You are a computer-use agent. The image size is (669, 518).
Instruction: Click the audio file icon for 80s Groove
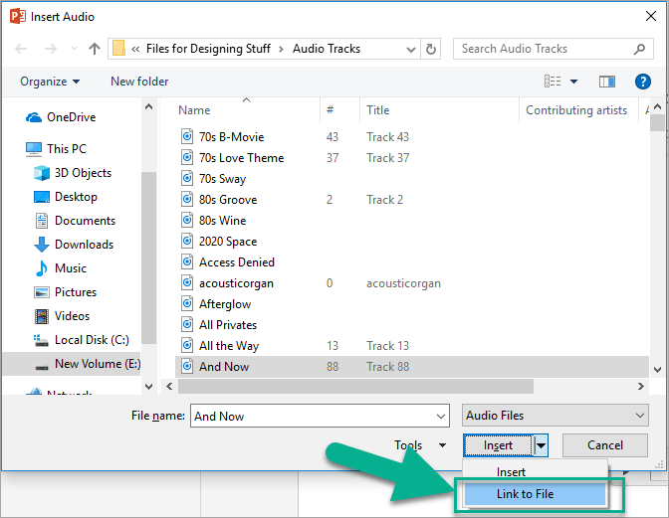pyautogui.click(x=187, y=200)
